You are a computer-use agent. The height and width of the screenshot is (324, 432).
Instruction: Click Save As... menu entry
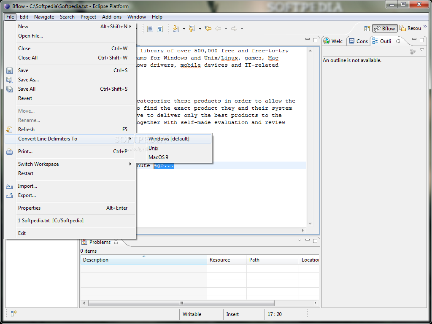pos(70,80)
